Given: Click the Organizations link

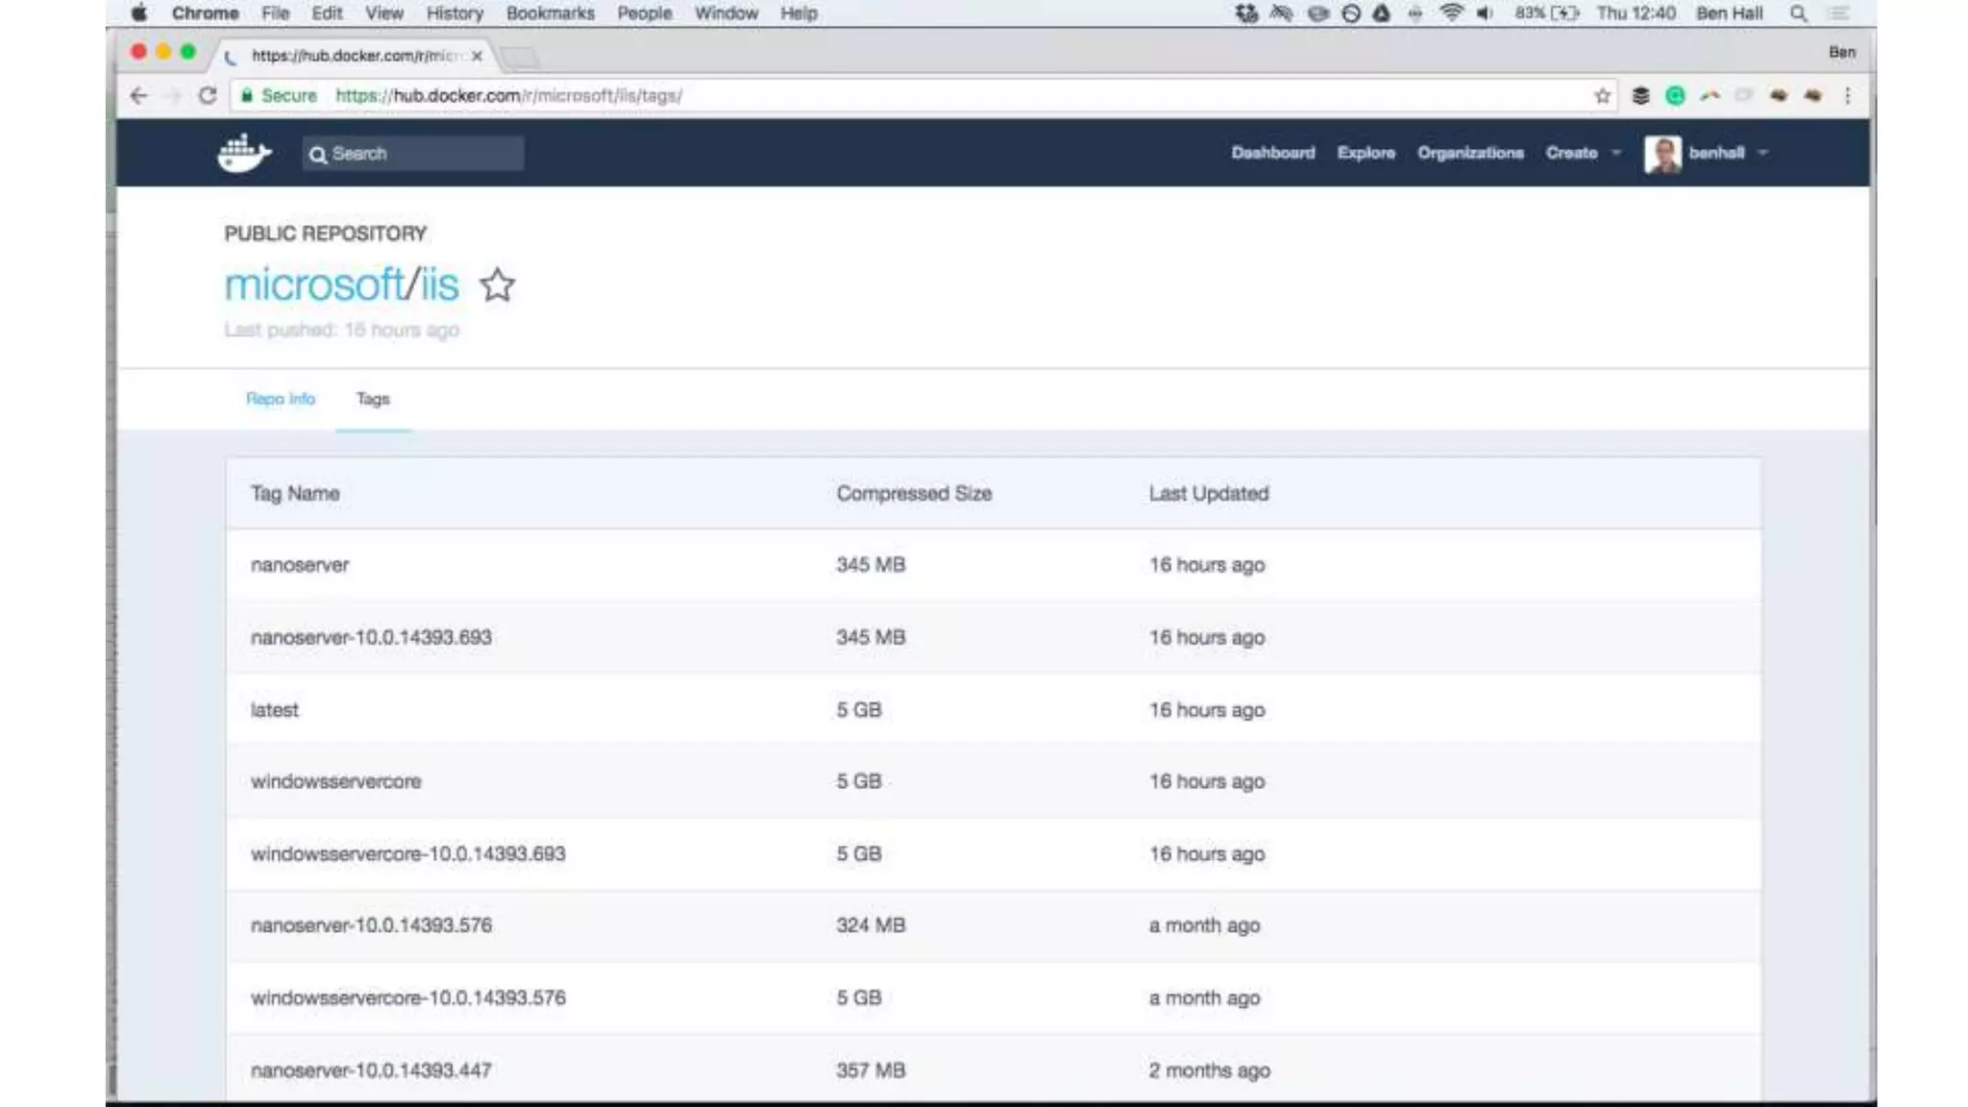Looking at the screenshot, I should click(1470, 153).
